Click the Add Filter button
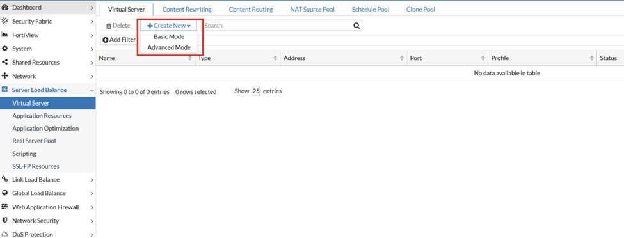 (x=119, y=40)
